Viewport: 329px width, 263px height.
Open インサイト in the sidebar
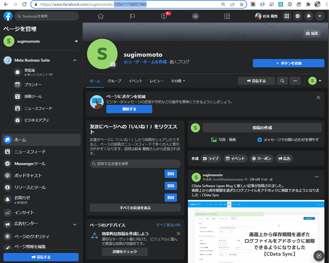tap(41, 213)
